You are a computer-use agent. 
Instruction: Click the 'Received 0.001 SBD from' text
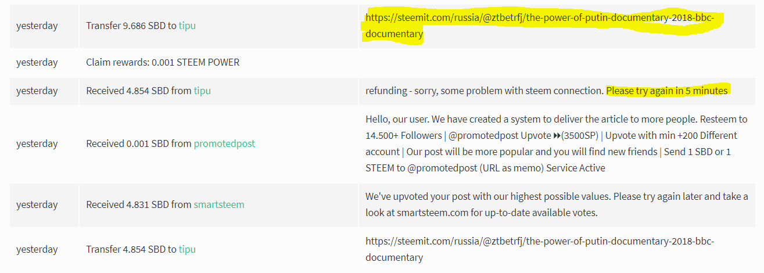[139, 143]
